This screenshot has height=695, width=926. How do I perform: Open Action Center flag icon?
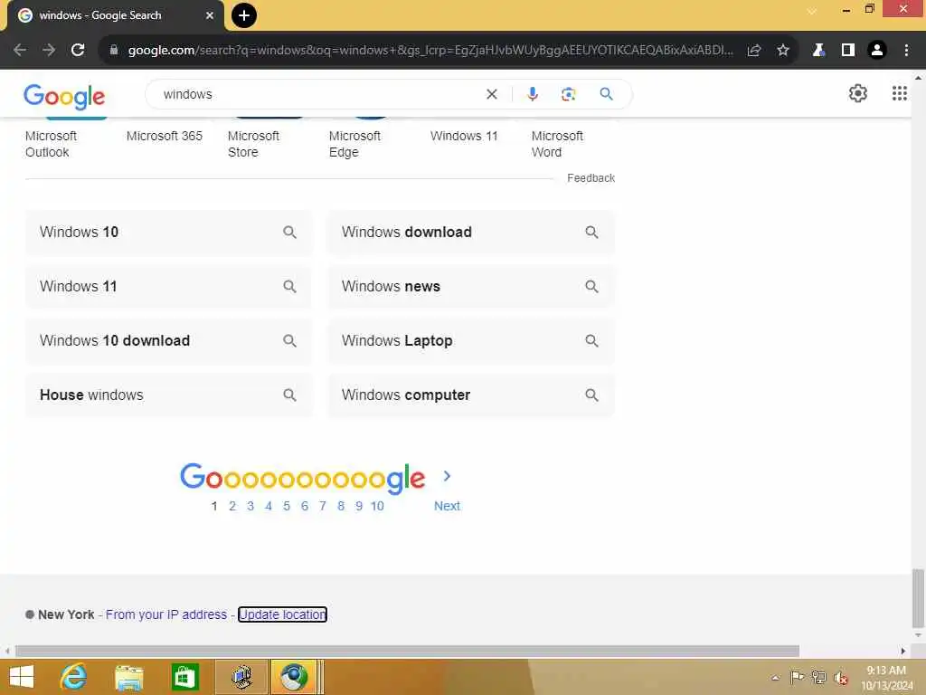coord(797,677)
